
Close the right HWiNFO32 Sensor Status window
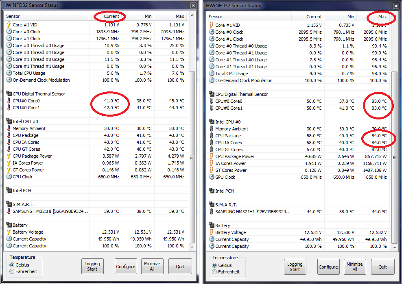396,6
